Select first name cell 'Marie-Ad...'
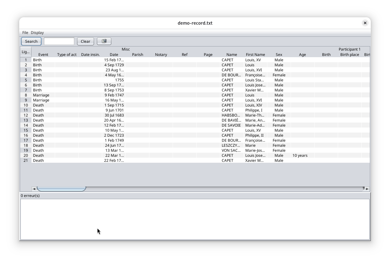The height and width of the screenshot is (262, 390). (255, 125)
